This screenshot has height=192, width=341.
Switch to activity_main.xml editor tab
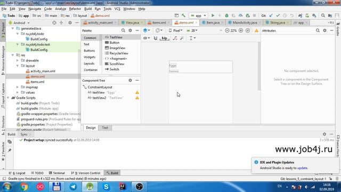100,22
